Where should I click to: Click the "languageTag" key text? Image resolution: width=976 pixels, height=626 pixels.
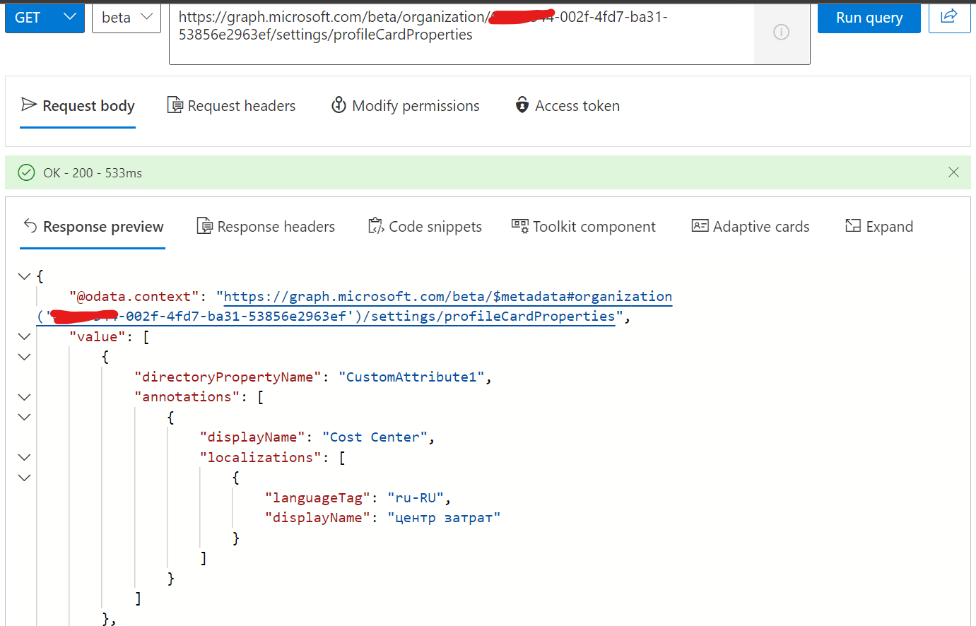[x=317, y=498]
